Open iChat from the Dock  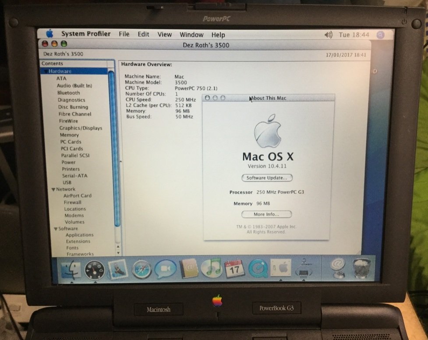[166, 269]
